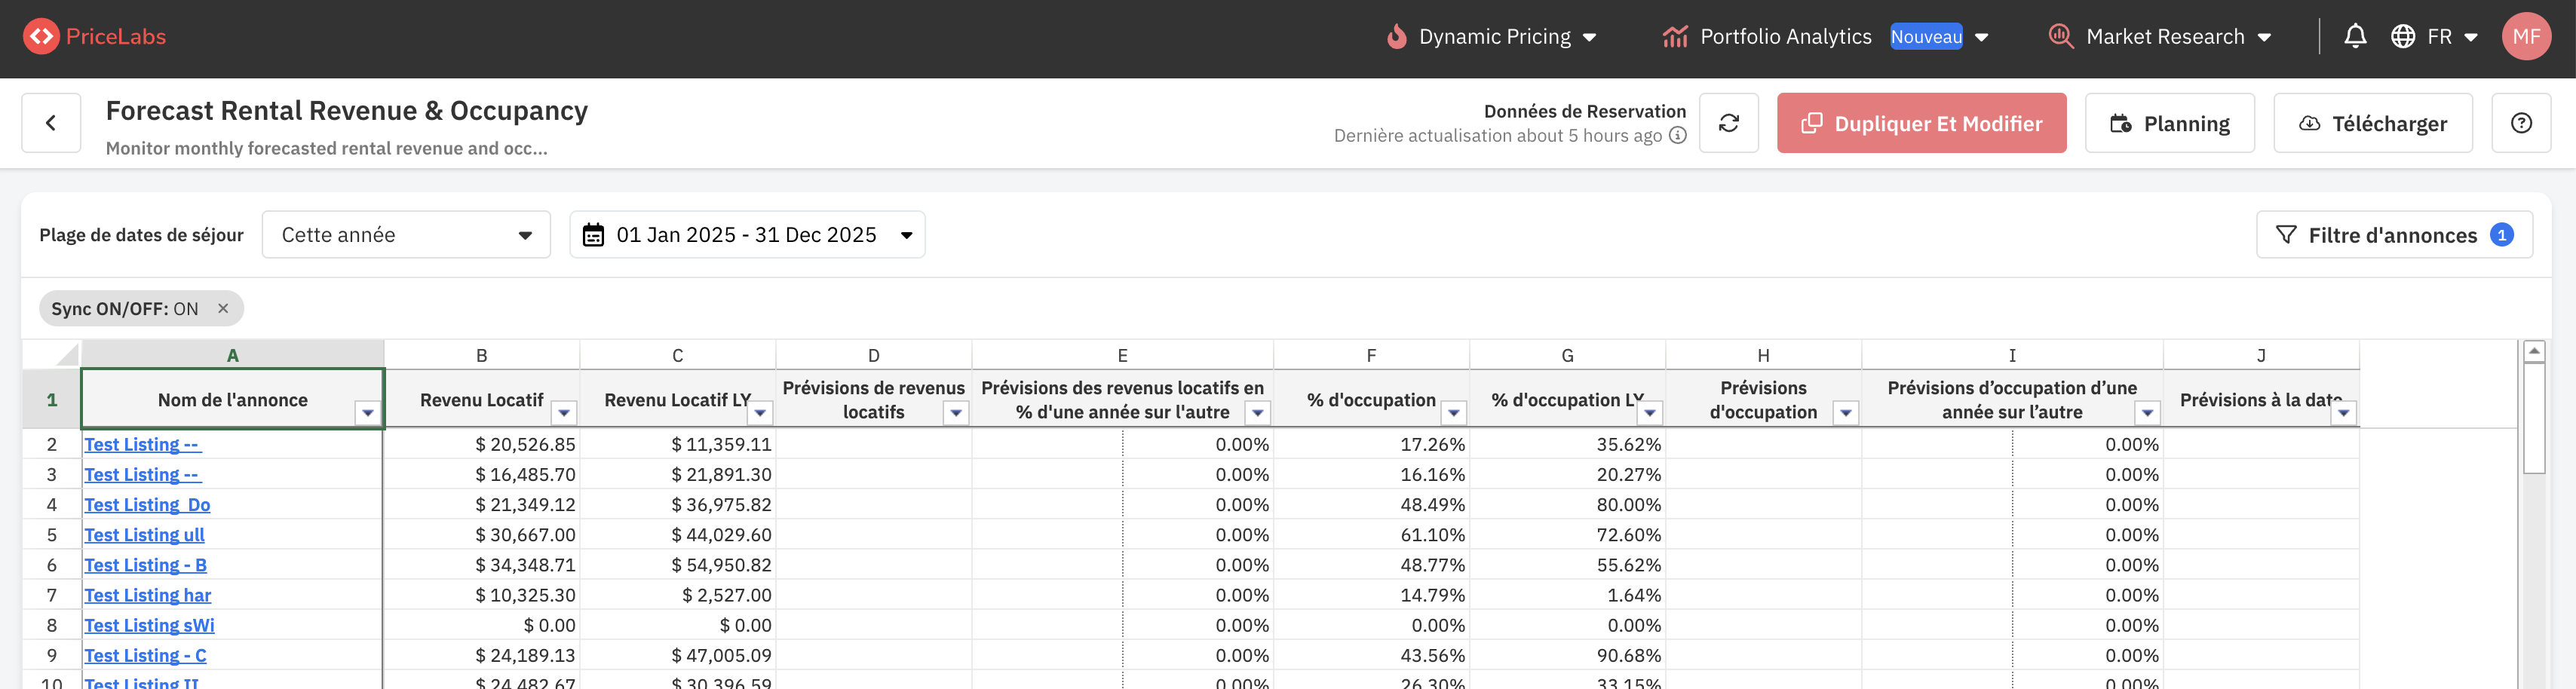Click the PriceLabs logo icon
The image size is (2576, 689).
coord(41,37)
